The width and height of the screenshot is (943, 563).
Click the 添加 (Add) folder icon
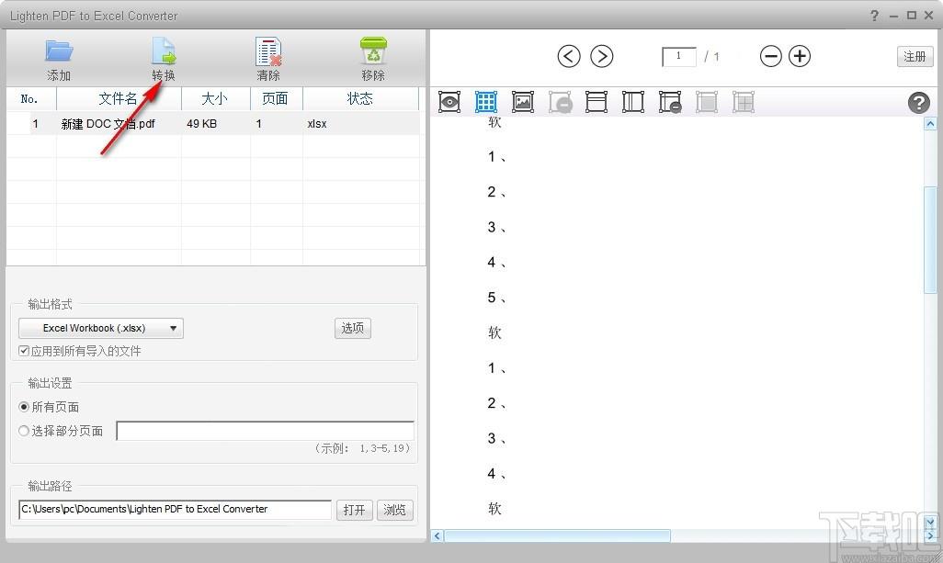(59, 51)
